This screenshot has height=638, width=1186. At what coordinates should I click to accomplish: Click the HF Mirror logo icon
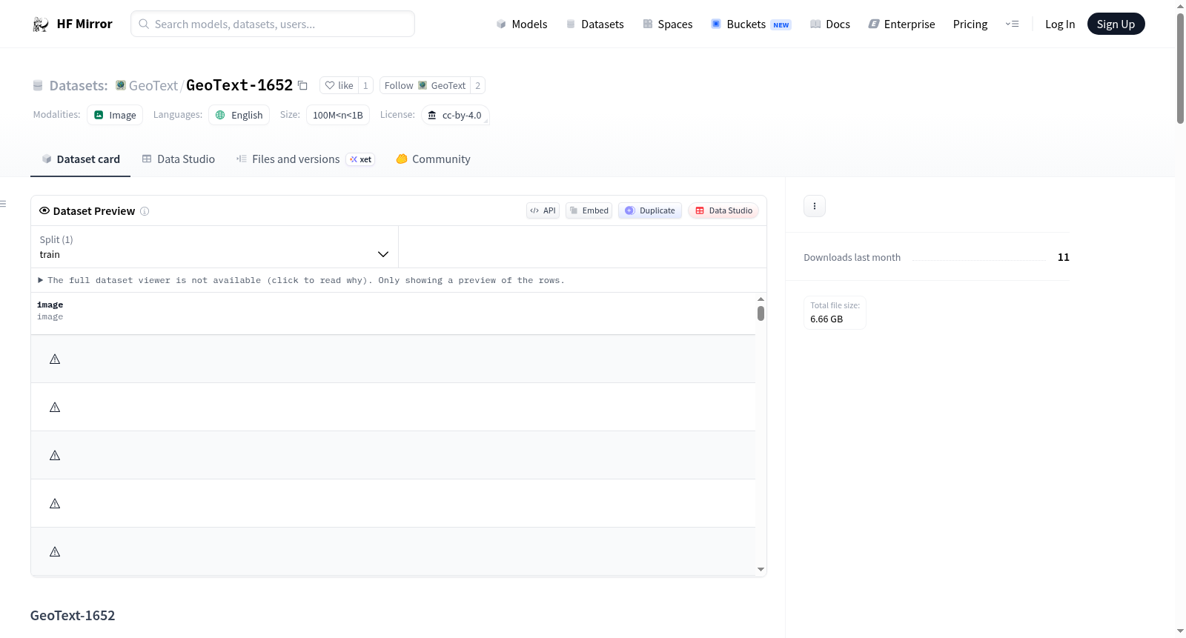click(x=41, y=24)
